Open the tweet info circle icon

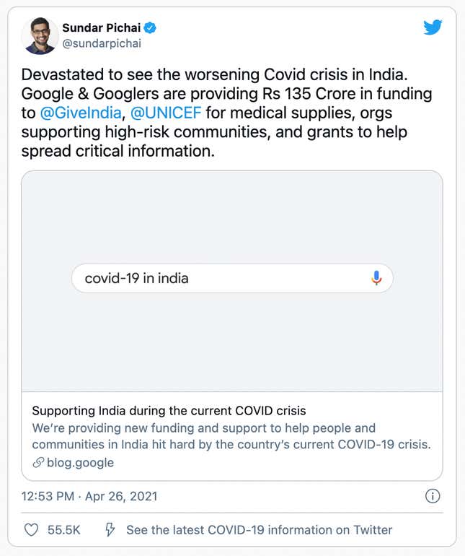(x=433, y=496)
